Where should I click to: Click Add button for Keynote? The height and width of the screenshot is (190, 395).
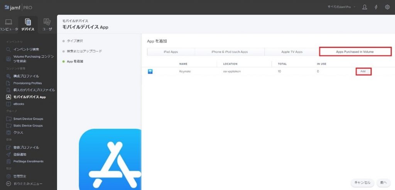(363, 71)
